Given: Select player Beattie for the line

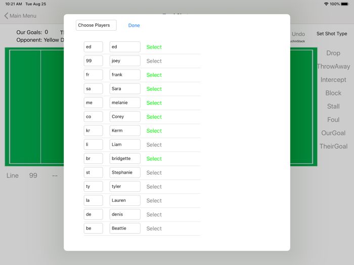Looking at the screenshot, I should coord(154,229).
